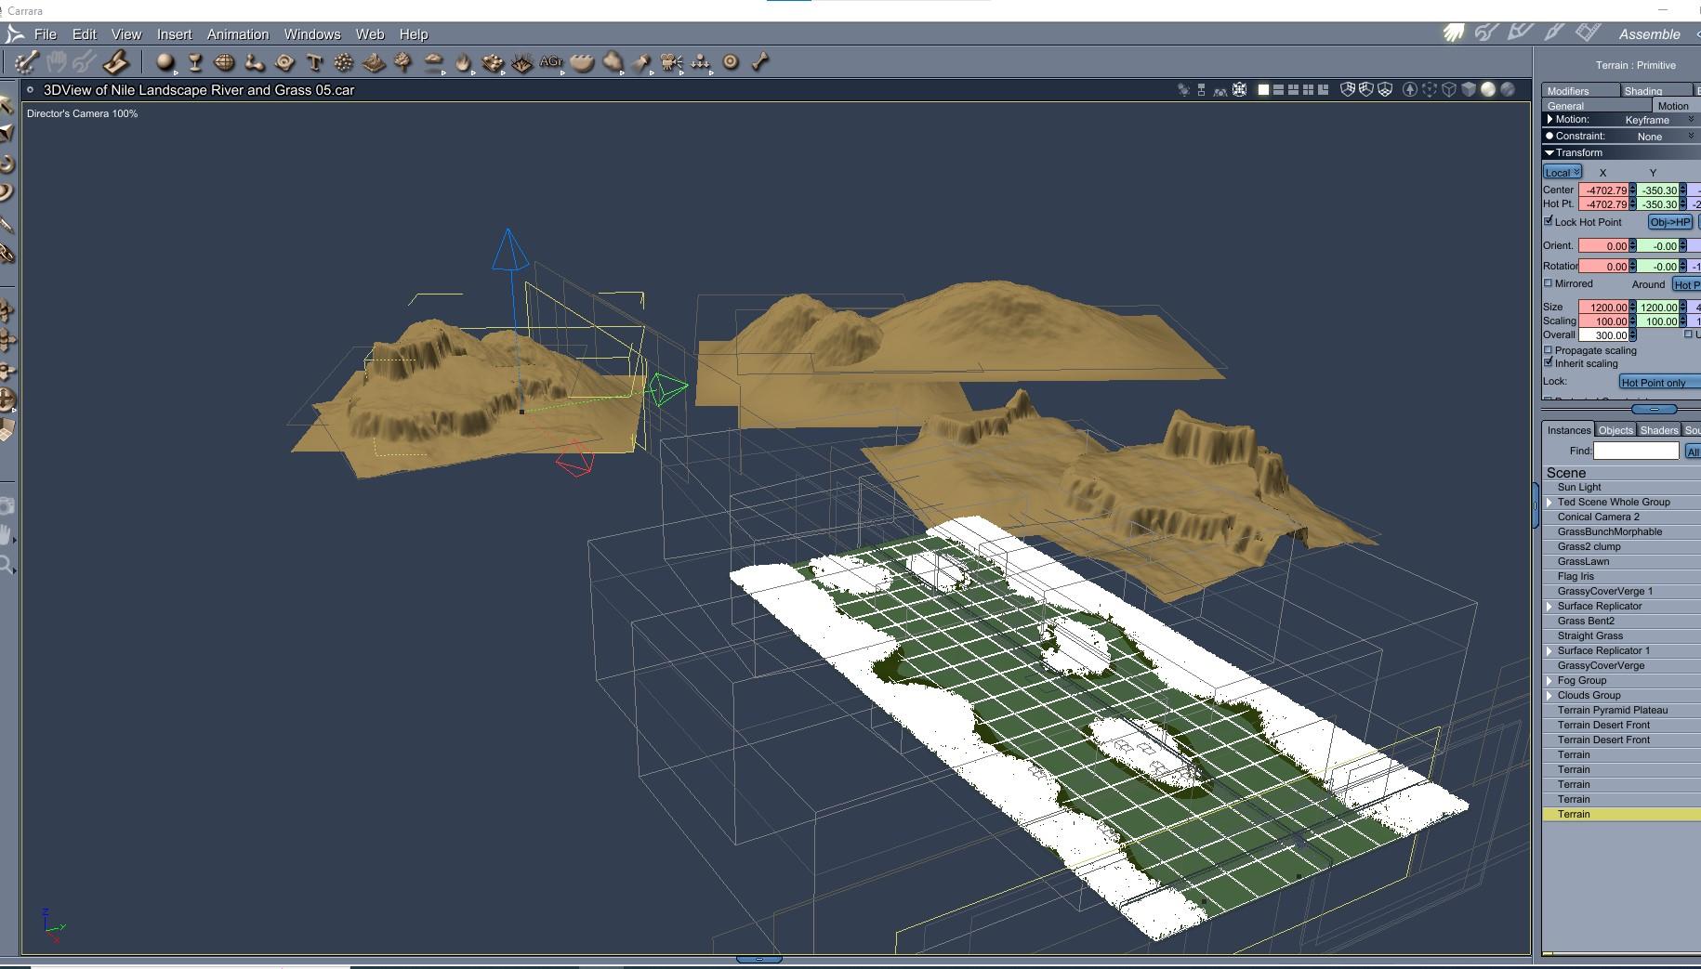Uncheck the Inherit scaling option
The image size is (1701, 969).
coord(1549,363)
